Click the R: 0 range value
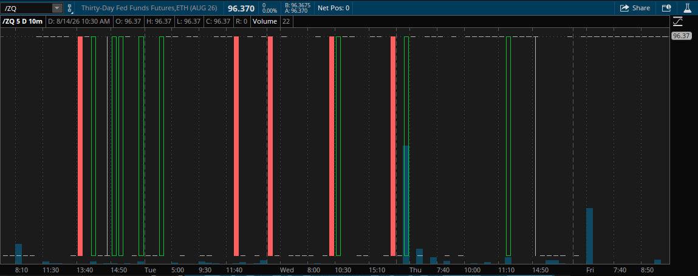Screen dimensions: 698x276 pos(242,21)
